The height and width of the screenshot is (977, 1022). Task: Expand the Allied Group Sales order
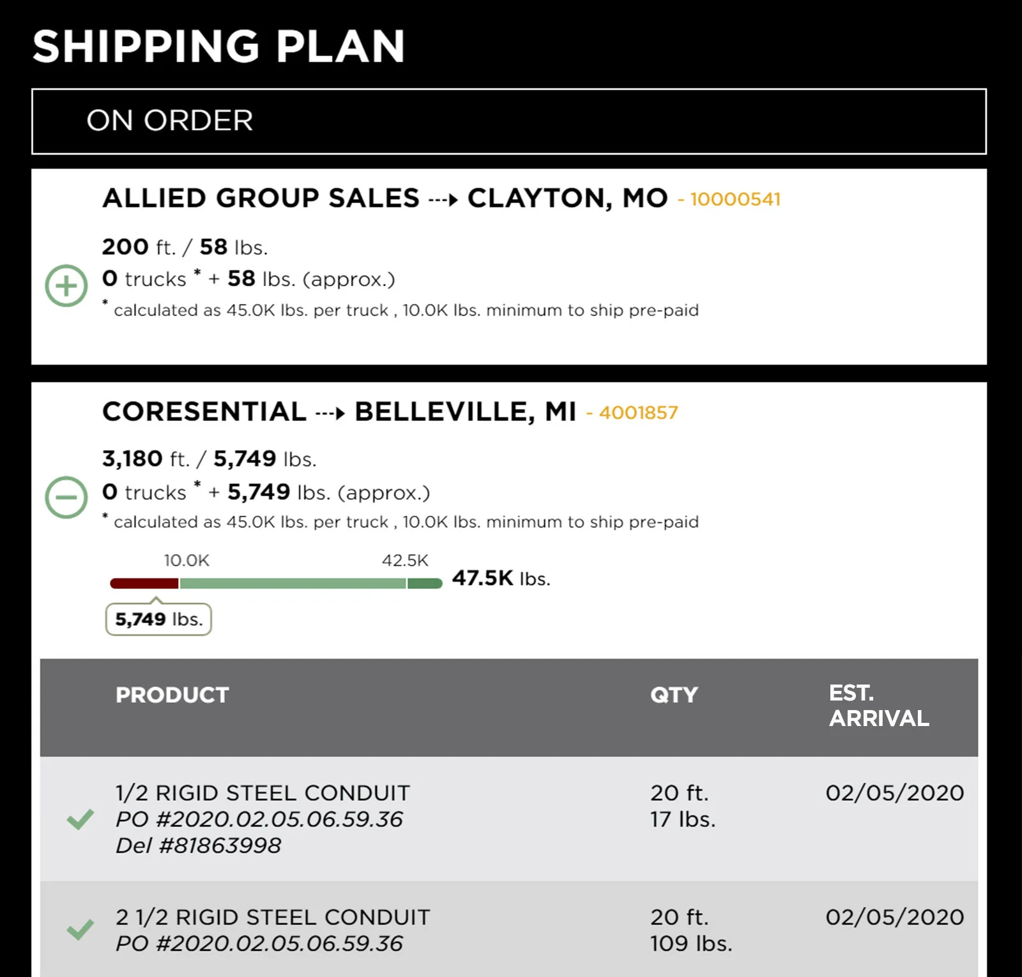[66, 285]
